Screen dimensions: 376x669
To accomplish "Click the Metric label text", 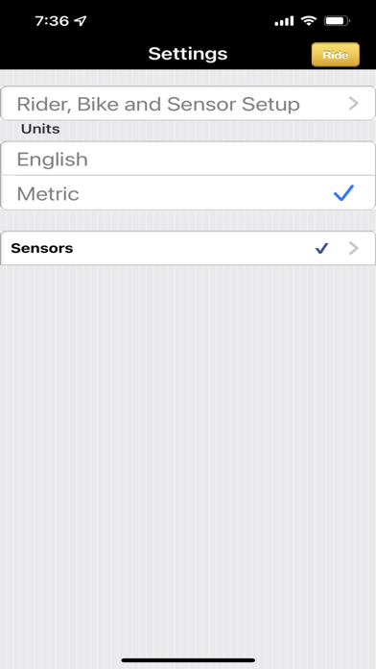I will (48, 194).
